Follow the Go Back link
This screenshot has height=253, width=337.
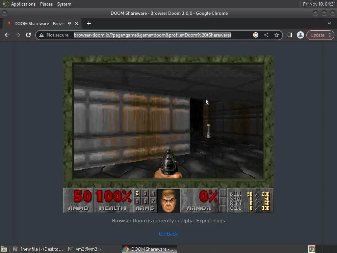[168, 234]
